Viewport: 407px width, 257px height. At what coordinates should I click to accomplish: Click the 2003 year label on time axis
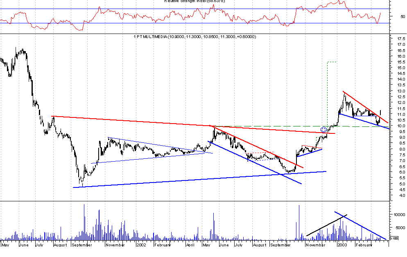[342, 245]
